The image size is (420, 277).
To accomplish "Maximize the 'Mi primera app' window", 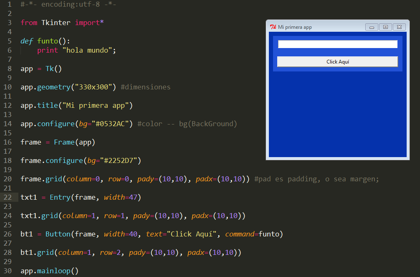I will (385, 27).
